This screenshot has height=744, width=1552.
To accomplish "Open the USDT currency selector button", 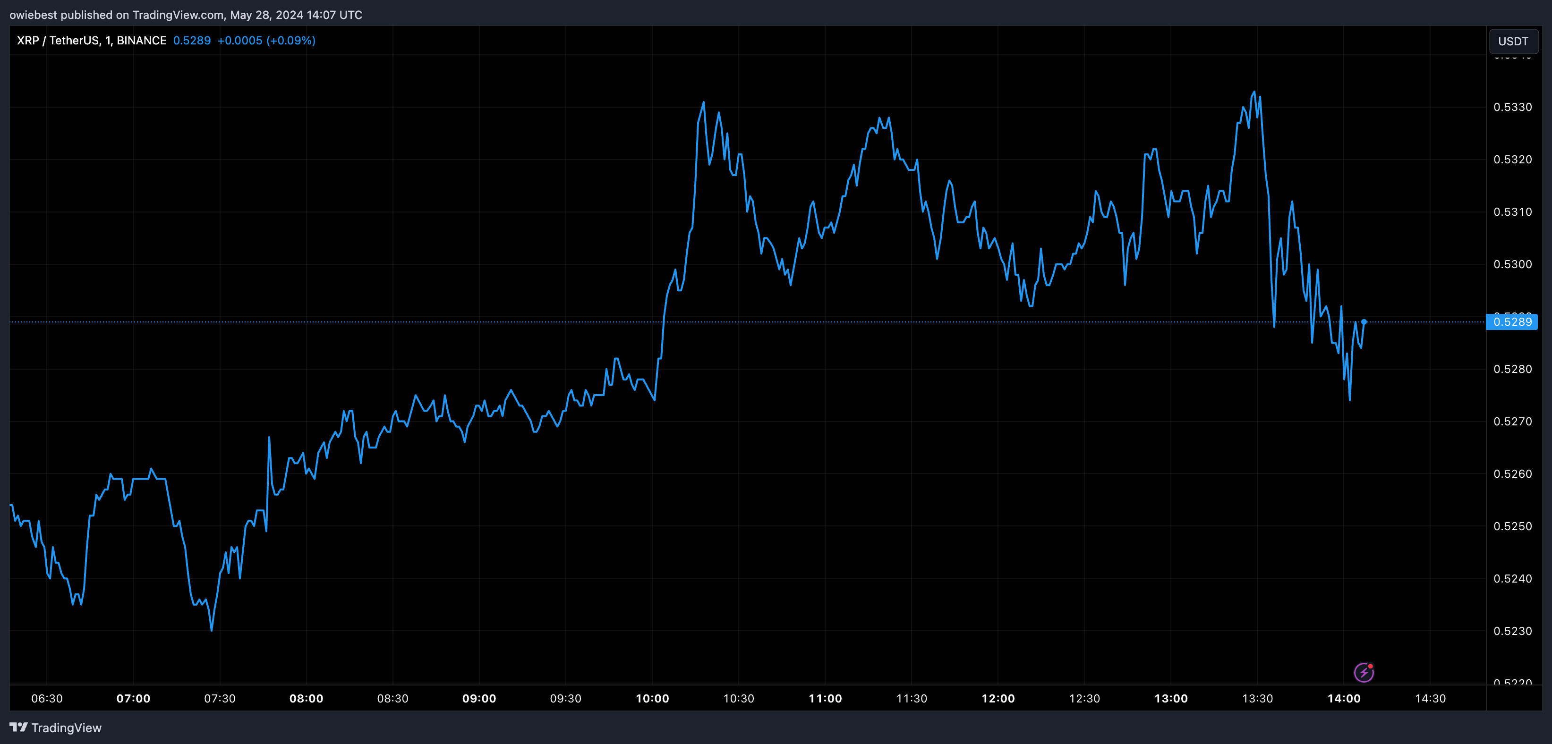I will click(1513, 41).
